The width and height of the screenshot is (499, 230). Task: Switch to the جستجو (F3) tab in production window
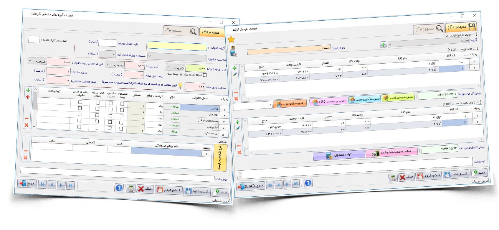428,28
